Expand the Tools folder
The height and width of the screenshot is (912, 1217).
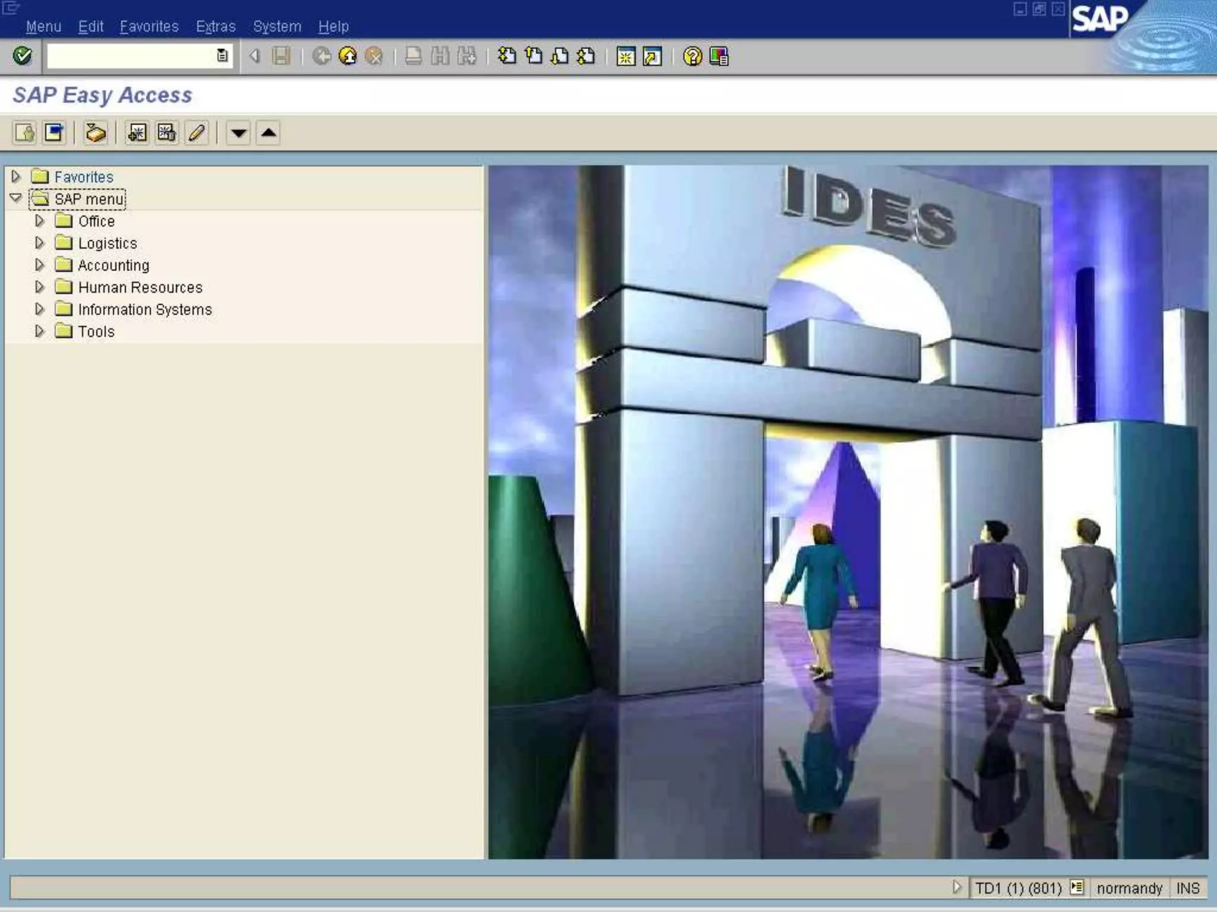click(x=39, y=331)
